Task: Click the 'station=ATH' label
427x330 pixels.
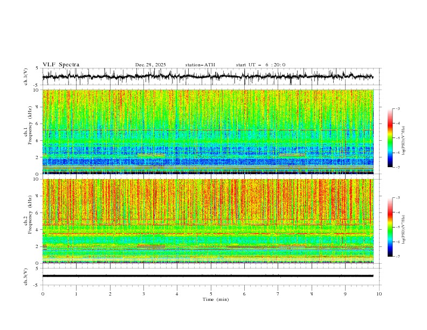Action: [200, 65]
